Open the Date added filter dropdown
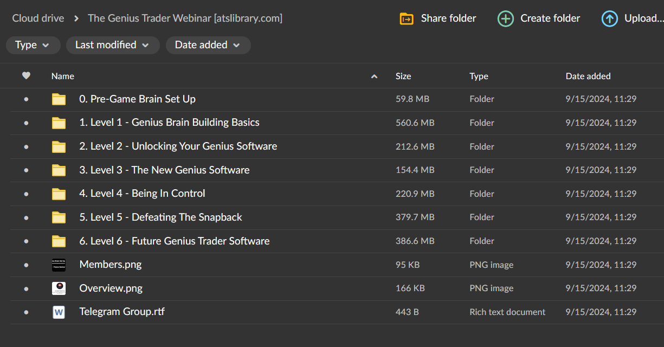The image size is (664, 347). pos(208,45)
